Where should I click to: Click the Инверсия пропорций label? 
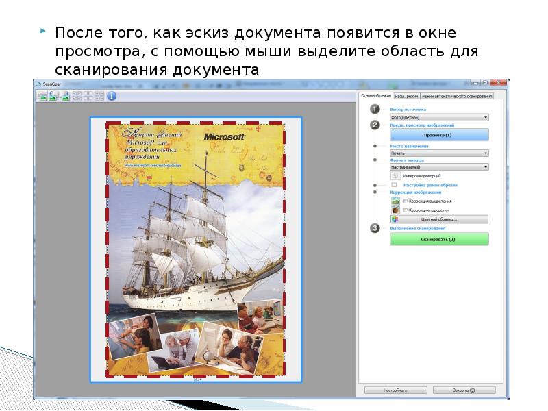(422, 176)
